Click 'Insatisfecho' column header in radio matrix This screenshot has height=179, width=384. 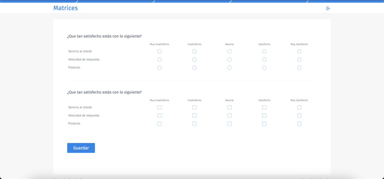coord(194,44)
